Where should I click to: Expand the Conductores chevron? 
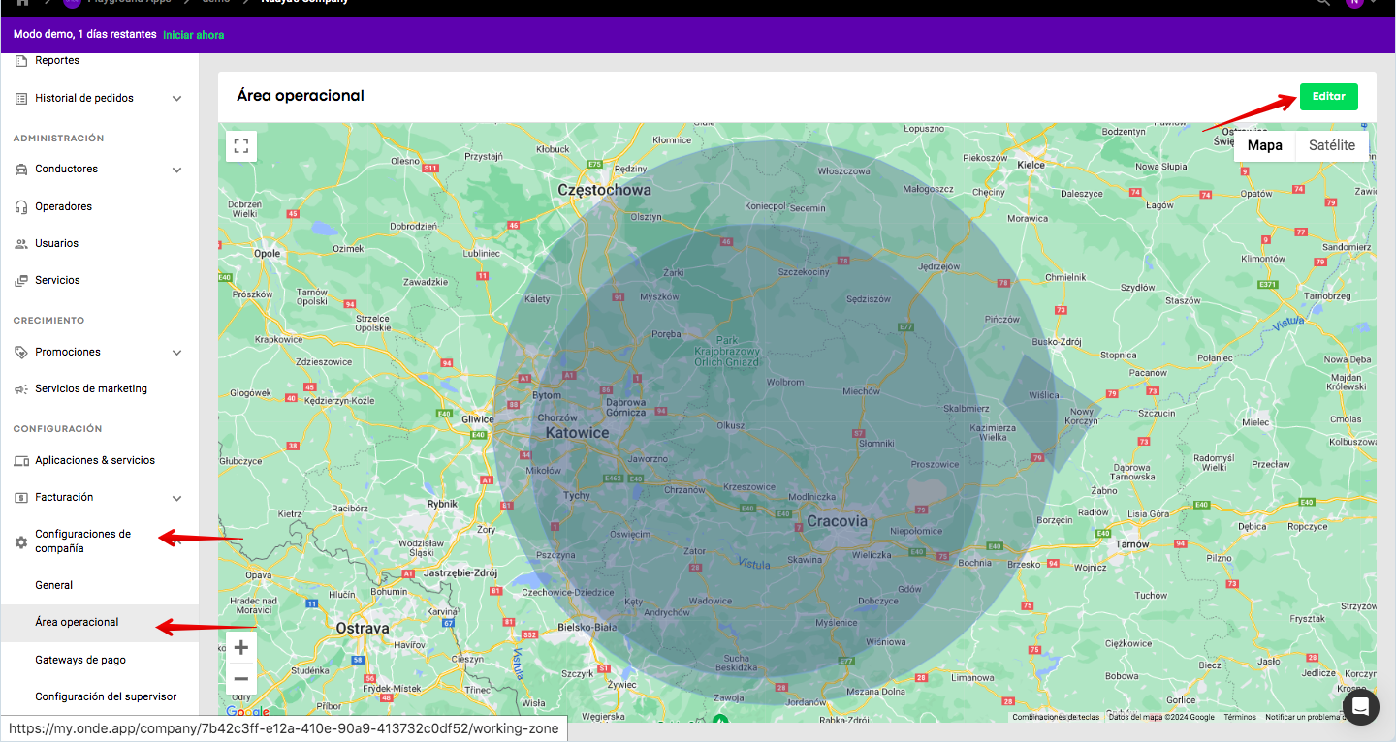pos(176,170)
